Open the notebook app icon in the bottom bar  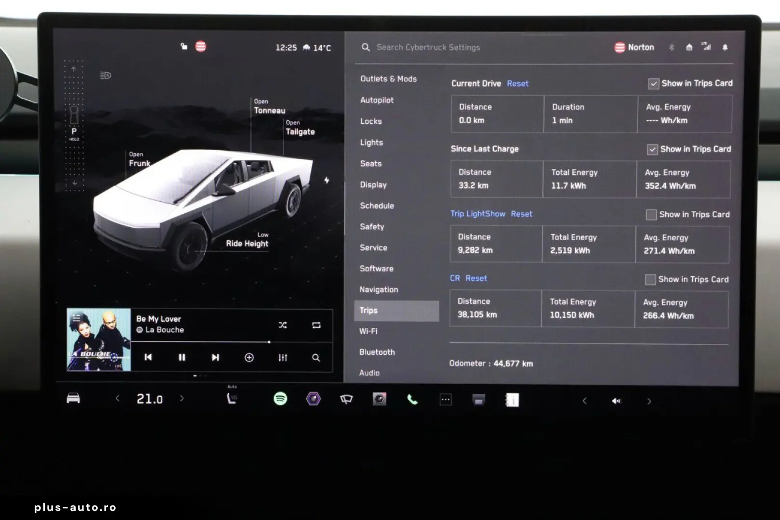click(512, 400)
